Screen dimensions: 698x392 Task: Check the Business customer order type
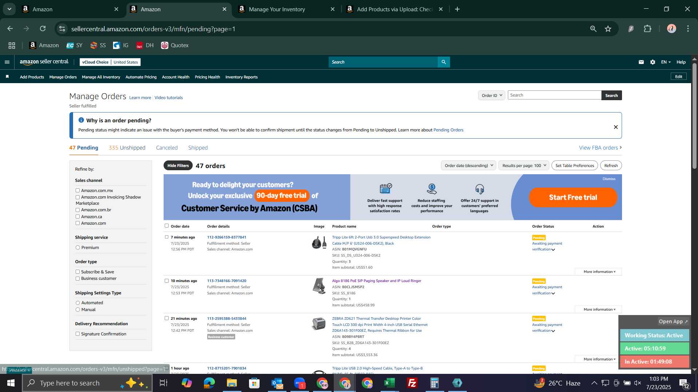(x=77, y=278)
